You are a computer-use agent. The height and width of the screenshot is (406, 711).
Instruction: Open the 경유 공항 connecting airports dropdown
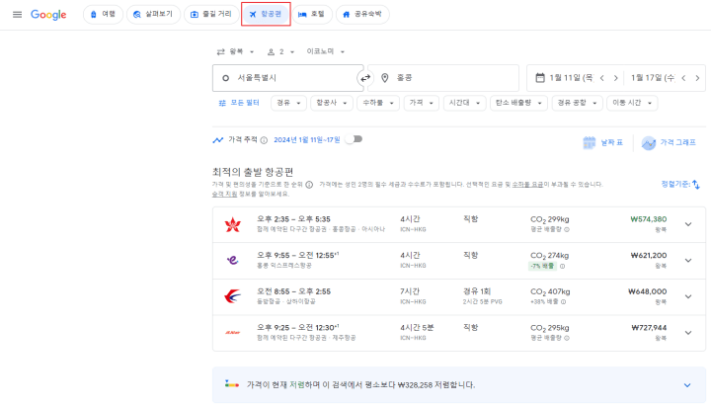pos(577,103)
